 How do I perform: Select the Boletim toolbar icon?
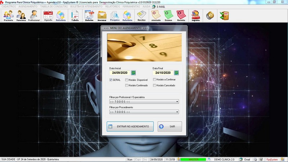(x=89, y=15)
